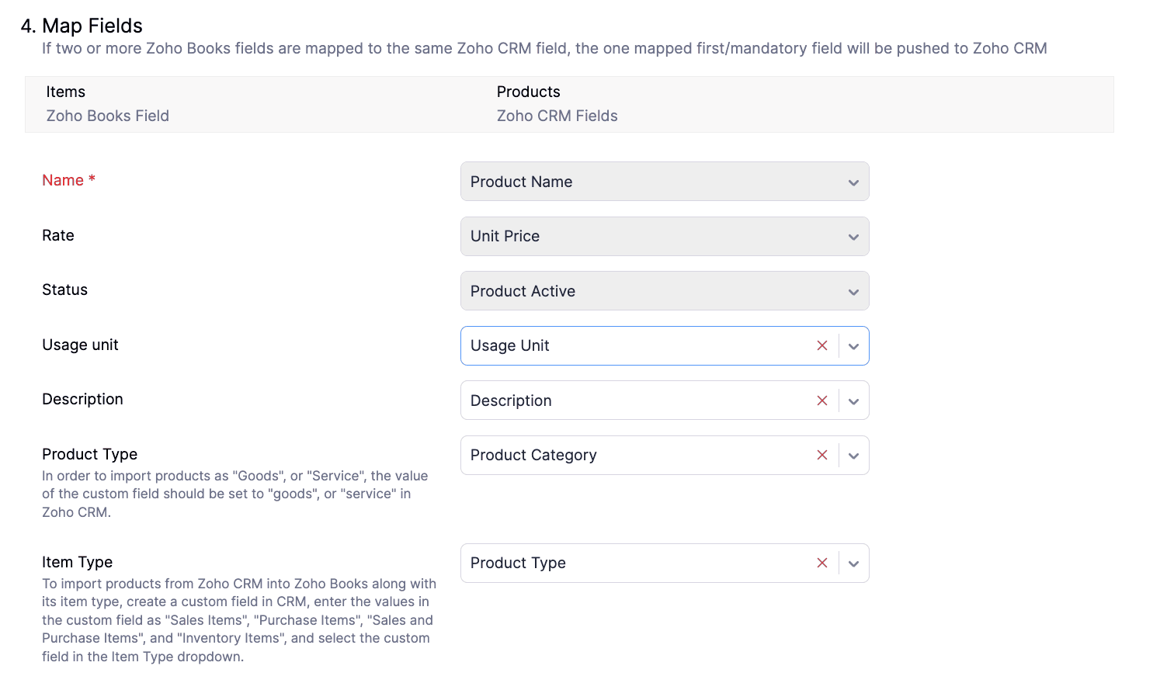Image resolution: width=1160 pixels, height=690 pixels.
Task: Remove the Description field mapping
Action: click(x=822, y=400)
